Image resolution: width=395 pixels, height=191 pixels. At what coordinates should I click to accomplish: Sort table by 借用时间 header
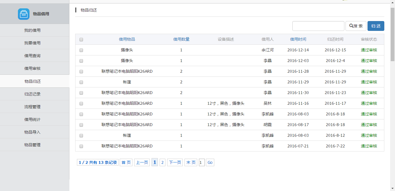click(298, 39)
